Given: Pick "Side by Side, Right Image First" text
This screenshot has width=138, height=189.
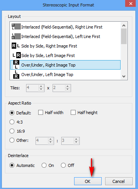Looking at the screenshot, I should click(49, 46).
